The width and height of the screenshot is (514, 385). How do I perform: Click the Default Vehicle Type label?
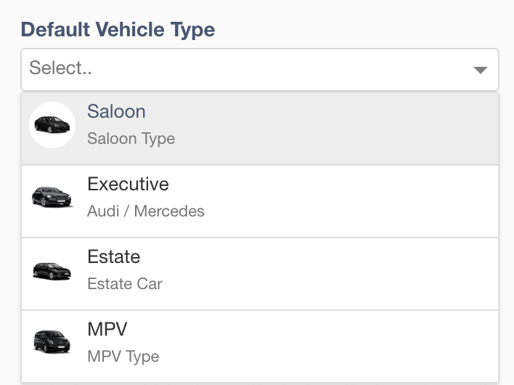pos(118,30)
